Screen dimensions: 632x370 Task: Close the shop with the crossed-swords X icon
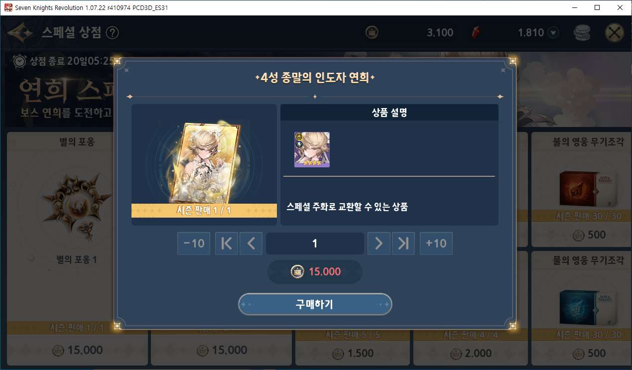pos(615,33)
